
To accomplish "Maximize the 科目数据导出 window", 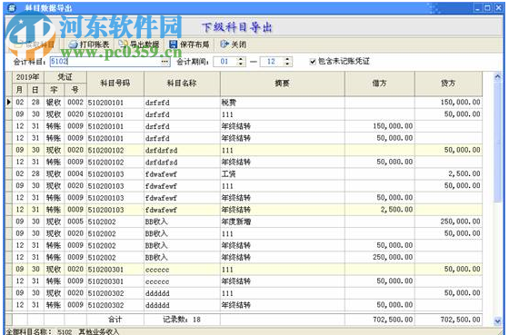I will pyautogui.click(x=487, y=8).
